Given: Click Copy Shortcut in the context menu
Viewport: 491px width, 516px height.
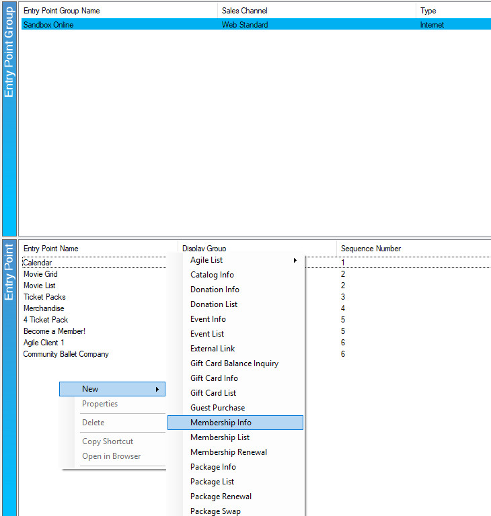Looking at the screenshot, I should 108,441.
